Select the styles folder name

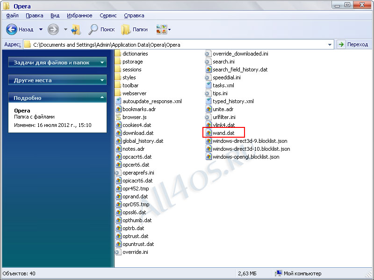coord(129,77)
